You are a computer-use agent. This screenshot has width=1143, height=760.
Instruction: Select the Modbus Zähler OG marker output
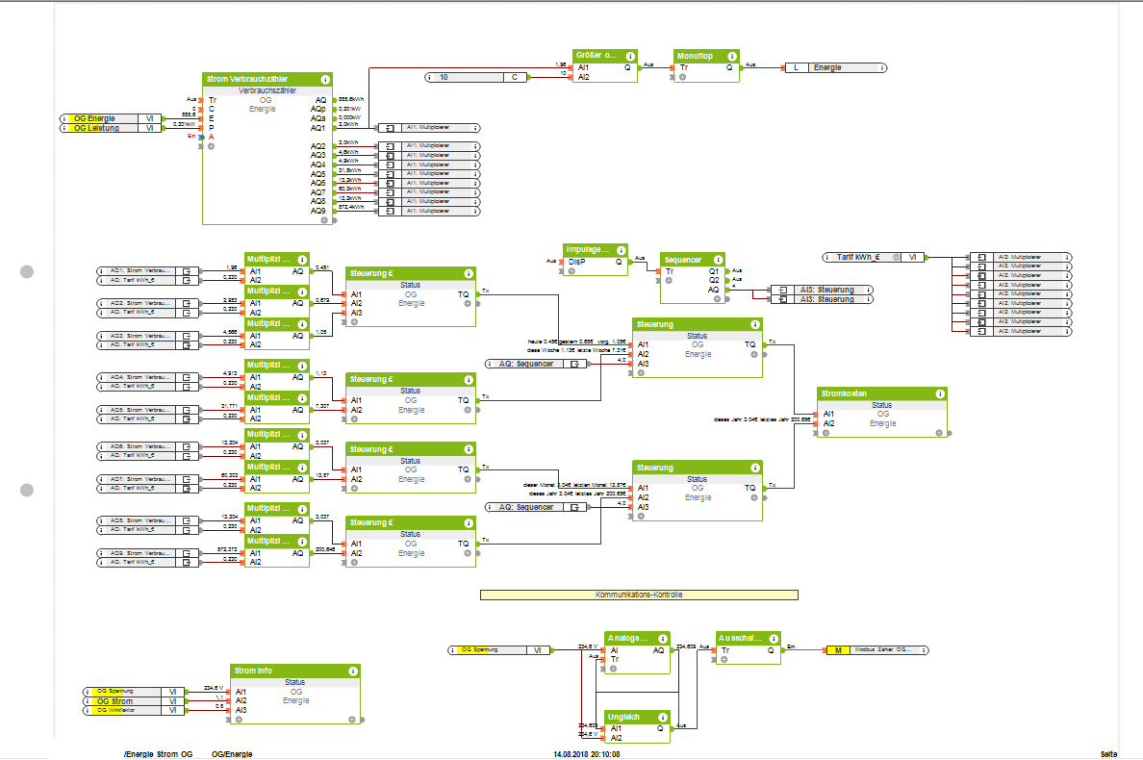[877, 650]
